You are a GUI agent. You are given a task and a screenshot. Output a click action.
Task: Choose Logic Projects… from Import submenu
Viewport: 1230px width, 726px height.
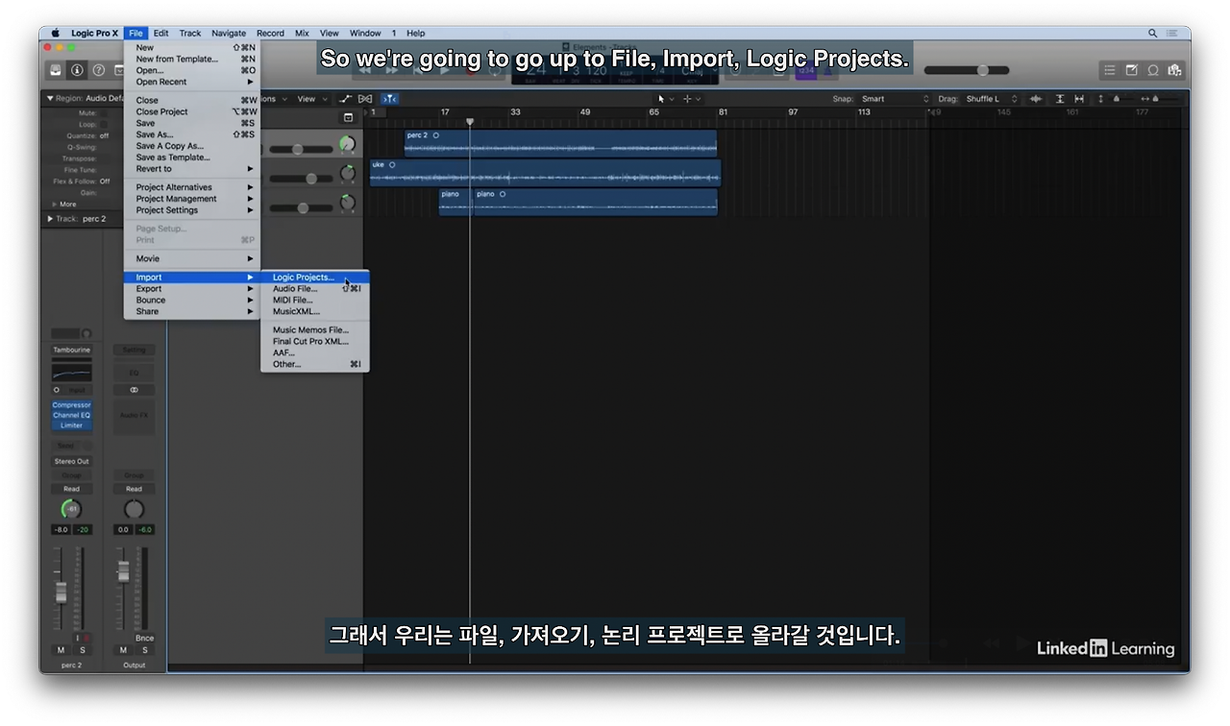(x=315, y=278)
